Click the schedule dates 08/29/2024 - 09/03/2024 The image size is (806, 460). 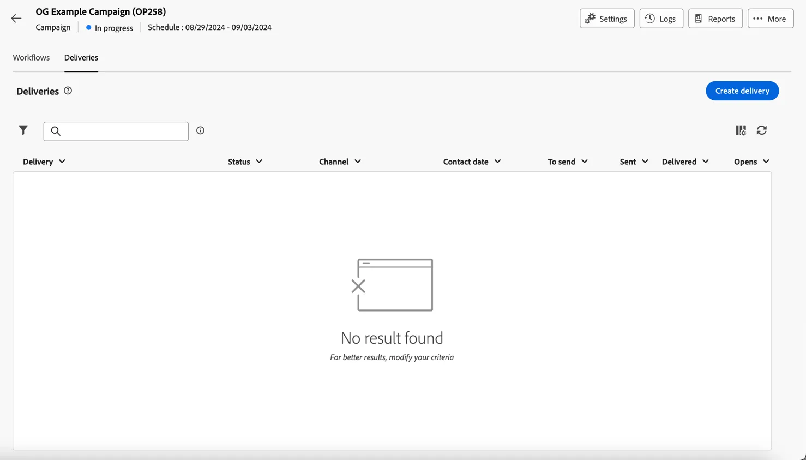pyautogui.click(x=228, y=27)
